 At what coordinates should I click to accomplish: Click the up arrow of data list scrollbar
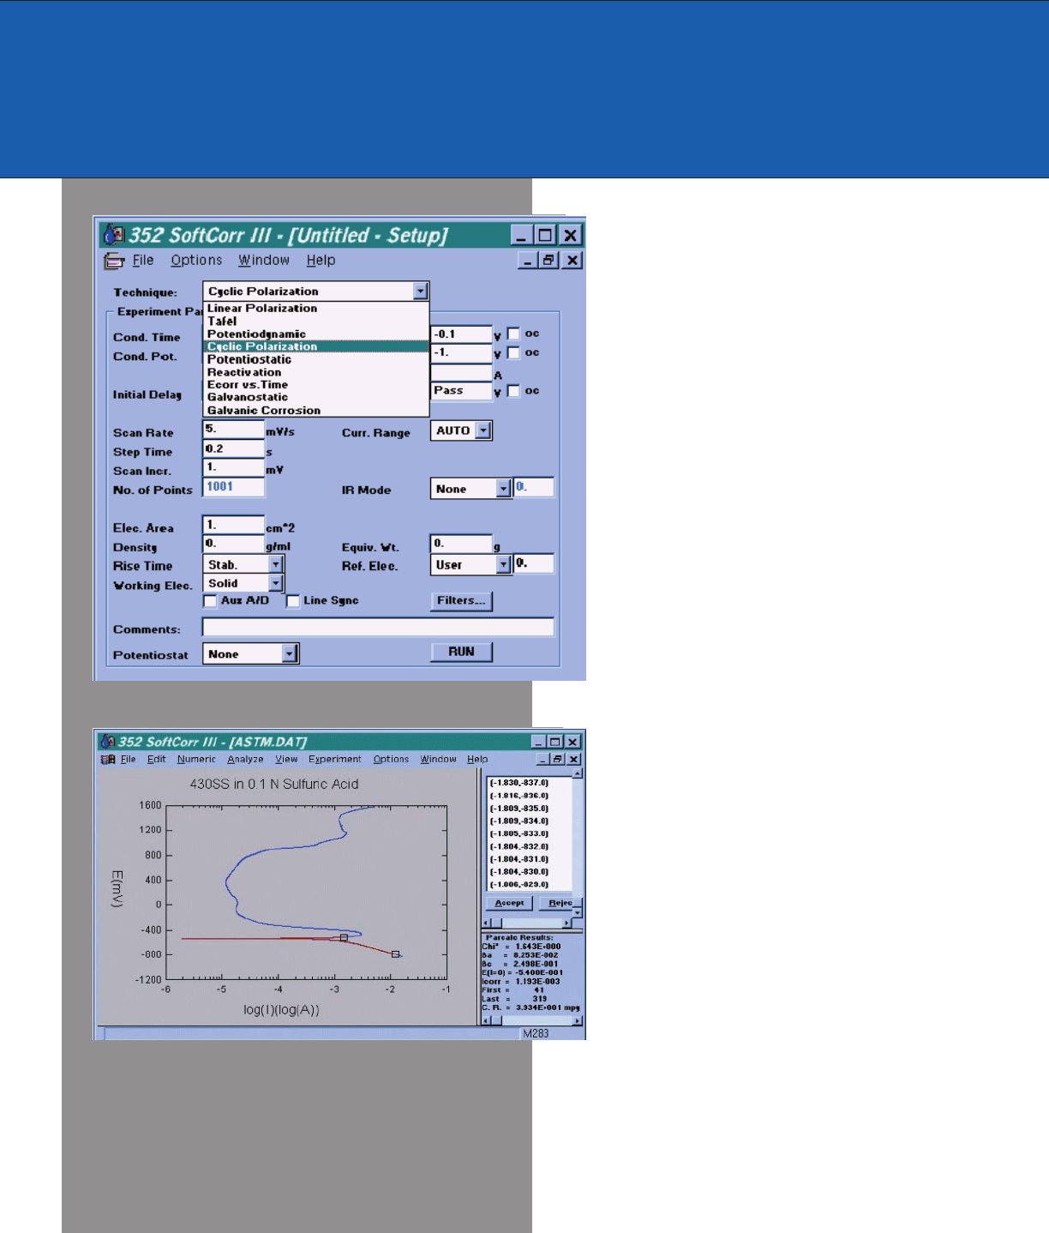tap(578, 773)
